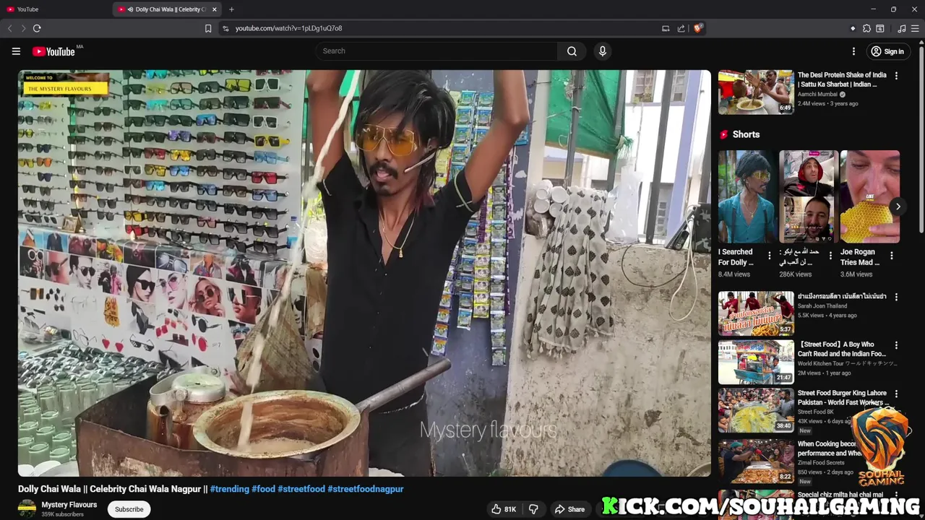Open options for I Searched For Dolly short

click(x=769, y=256)
